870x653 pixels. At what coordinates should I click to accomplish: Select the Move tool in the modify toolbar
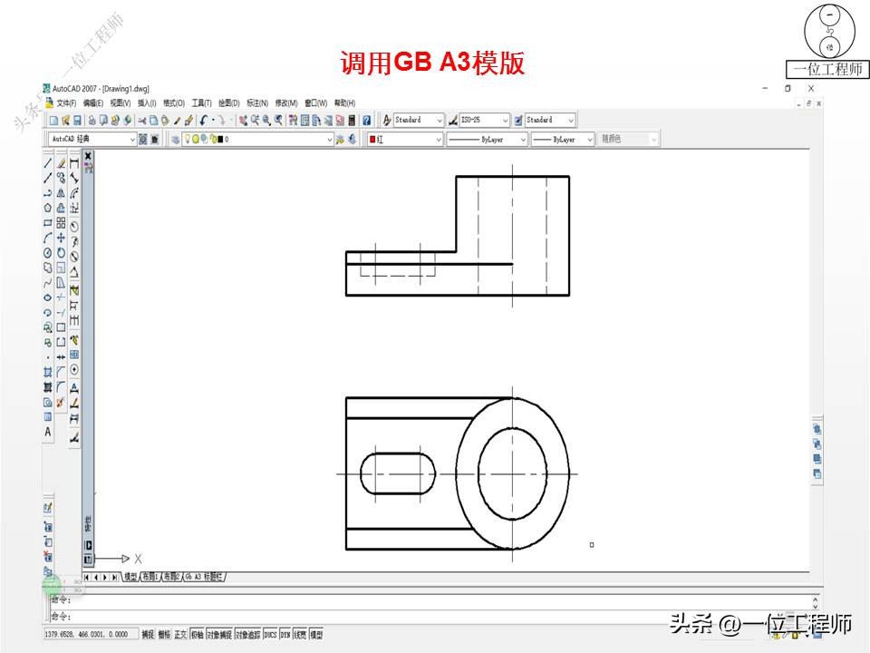pyautogui.click(x=60, y=237)
